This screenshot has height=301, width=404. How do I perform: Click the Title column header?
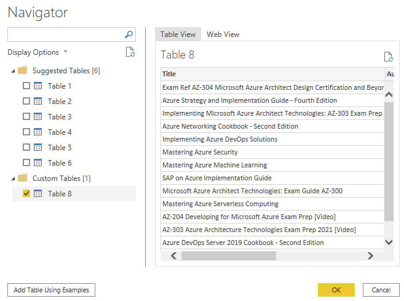point(272,74)
